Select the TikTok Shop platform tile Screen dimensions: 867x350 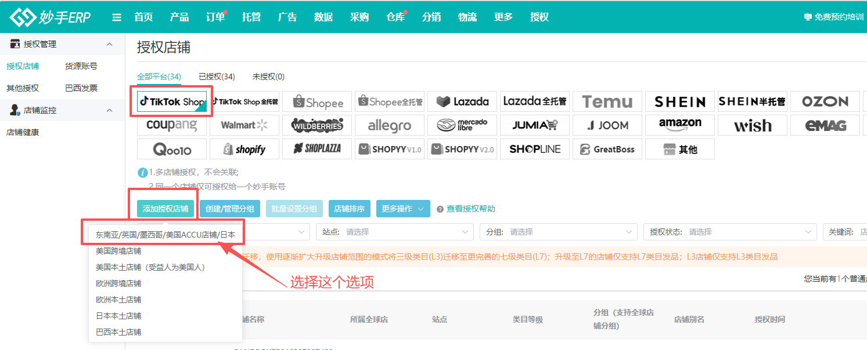tap(172, 101)
